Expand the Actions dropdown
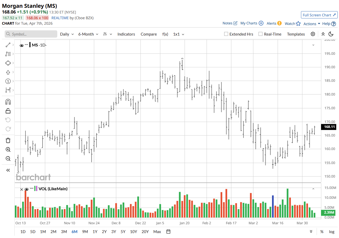 [312, 24]
